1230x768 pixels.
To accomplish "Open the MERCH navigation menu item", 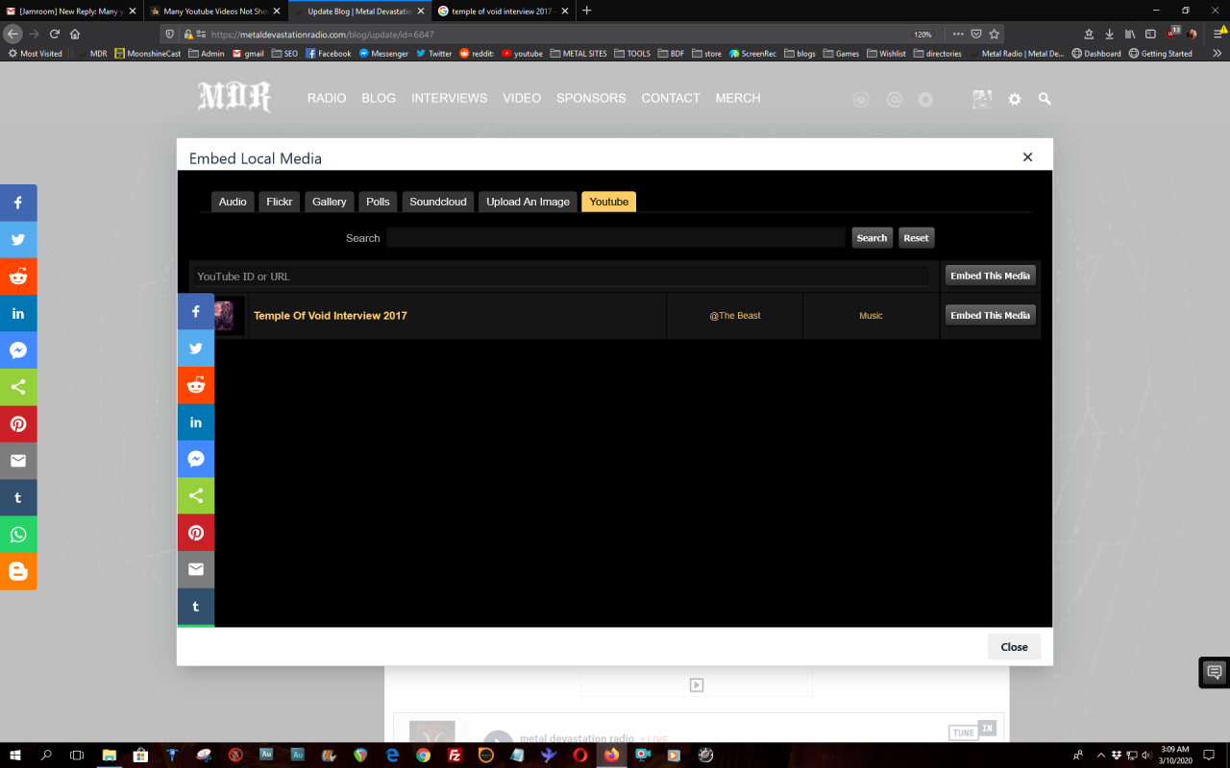I will (x=738, y=98).
